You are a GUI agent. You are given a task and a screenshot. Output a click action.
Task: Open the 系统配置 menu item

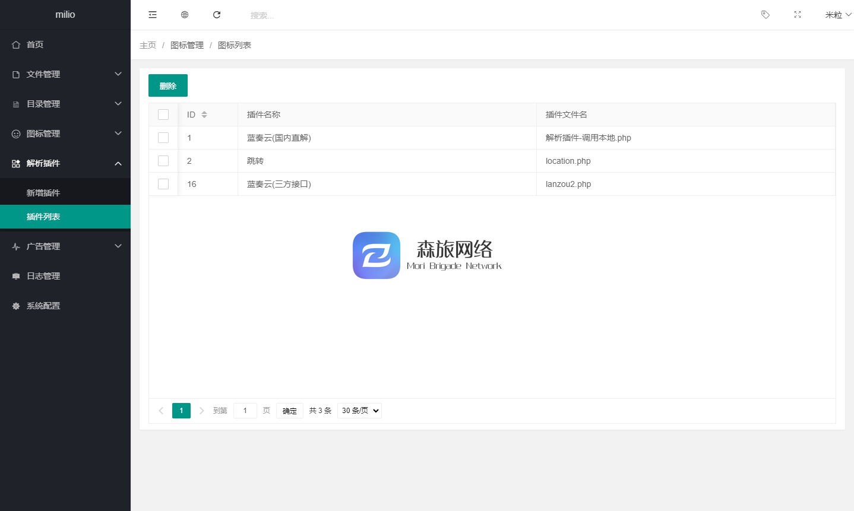click(65, 306)
